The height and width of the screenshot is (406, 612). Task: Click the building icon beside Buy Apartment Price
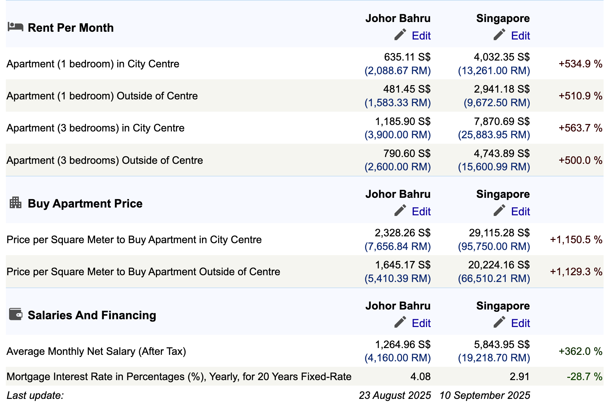tap(15, 203)
